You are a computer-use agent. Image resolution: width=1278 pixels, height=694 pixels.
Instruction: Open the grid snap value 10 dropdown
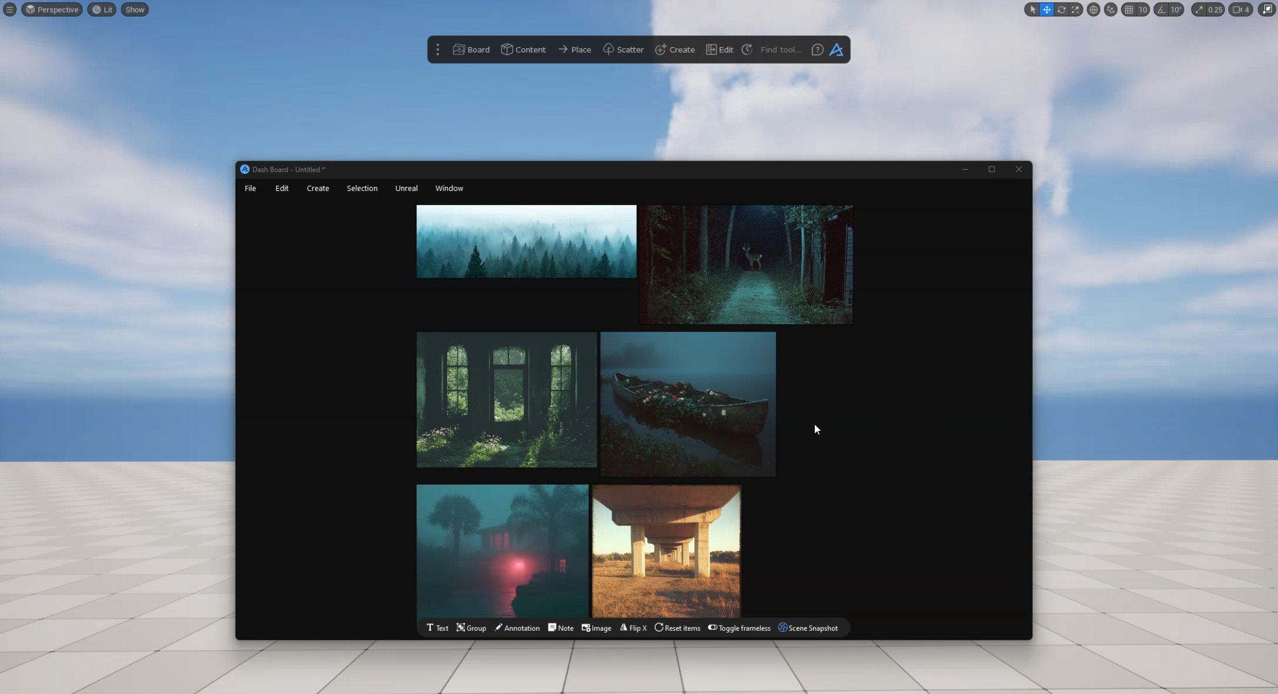(1143, 10)
